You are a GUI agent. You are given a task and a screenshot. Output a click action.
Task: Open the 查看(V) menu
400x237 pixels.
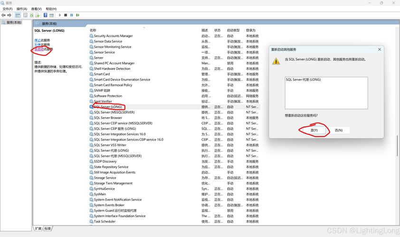pyautogui.click(x=36, y=9)
